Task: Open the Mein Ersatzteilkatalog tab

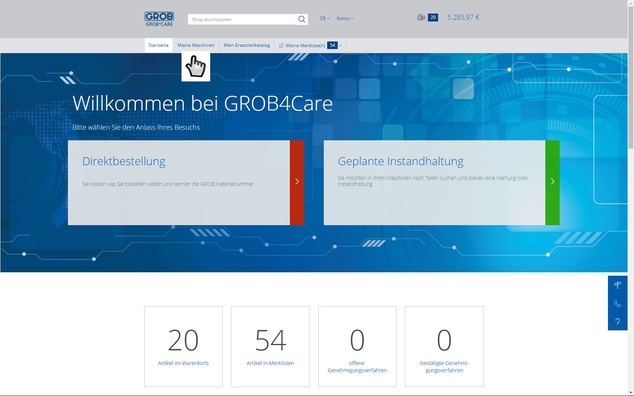Action: click(x=246, y=45)
